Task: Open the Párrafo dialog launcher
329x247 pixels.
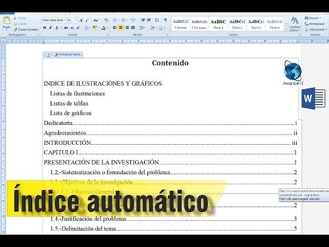Action: [x=167, y=35]
